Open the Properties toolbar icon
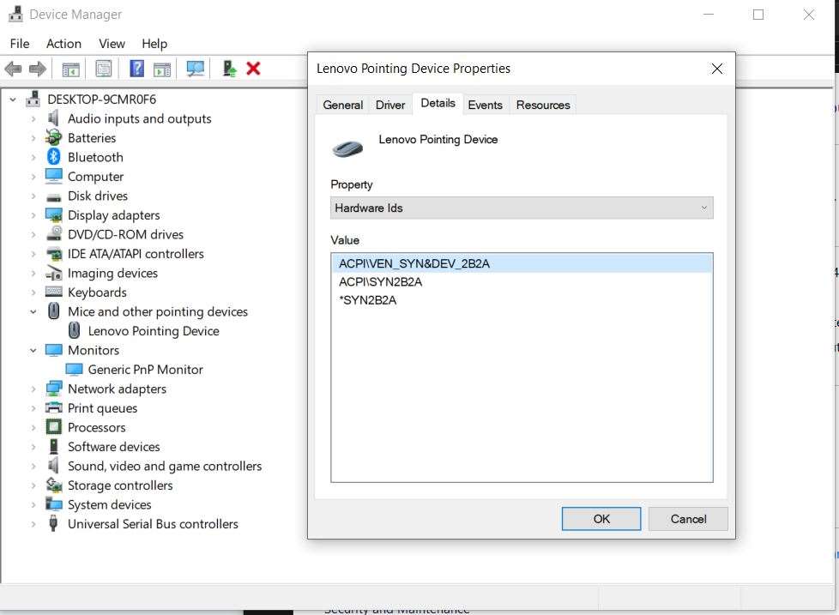Screen dimensions: 839x615 (x=104, y=69)
